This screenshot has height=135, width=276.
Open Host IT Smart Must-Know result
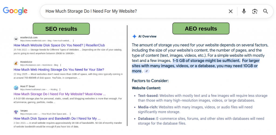point(60,94)
